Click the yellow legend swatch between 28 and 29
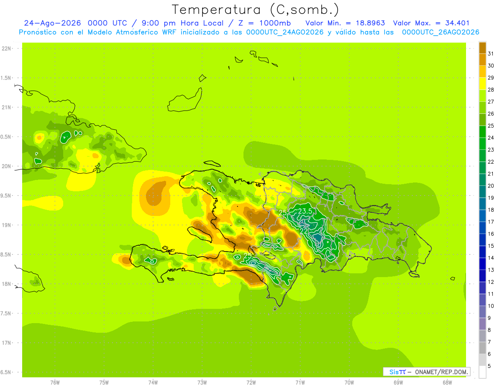 click(482, 84)
